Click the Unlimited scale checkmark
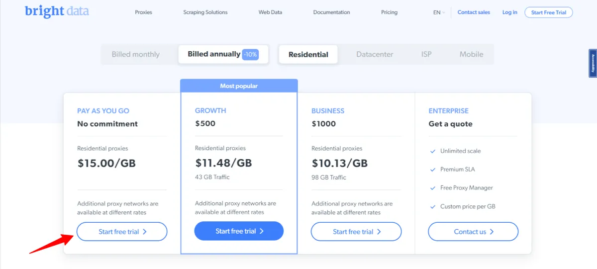This screenshot has height=269, width=597. coord(433,151)
